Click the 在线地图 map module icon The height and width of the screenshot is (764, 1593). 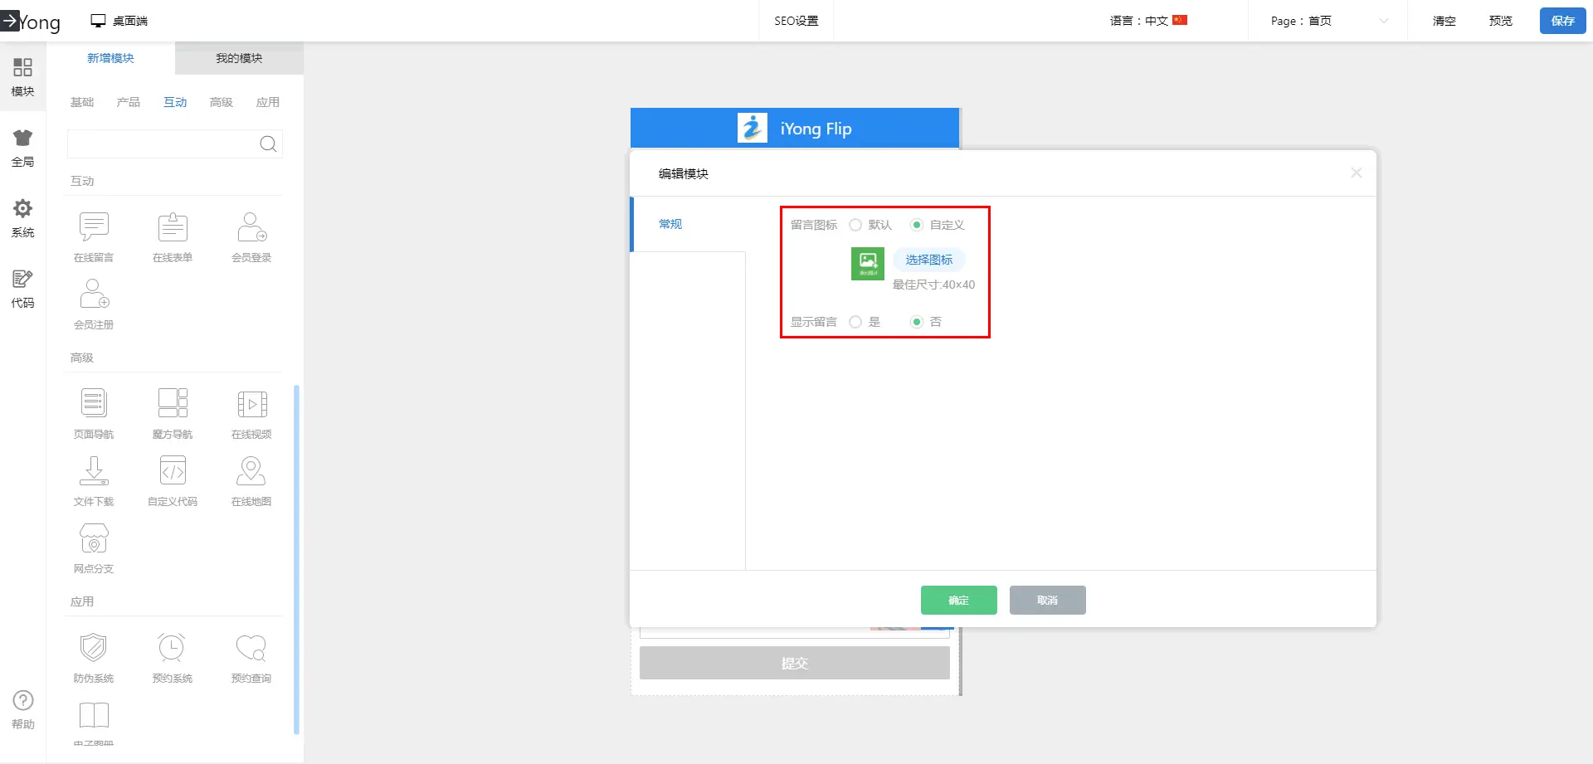(x=251, y=471)
